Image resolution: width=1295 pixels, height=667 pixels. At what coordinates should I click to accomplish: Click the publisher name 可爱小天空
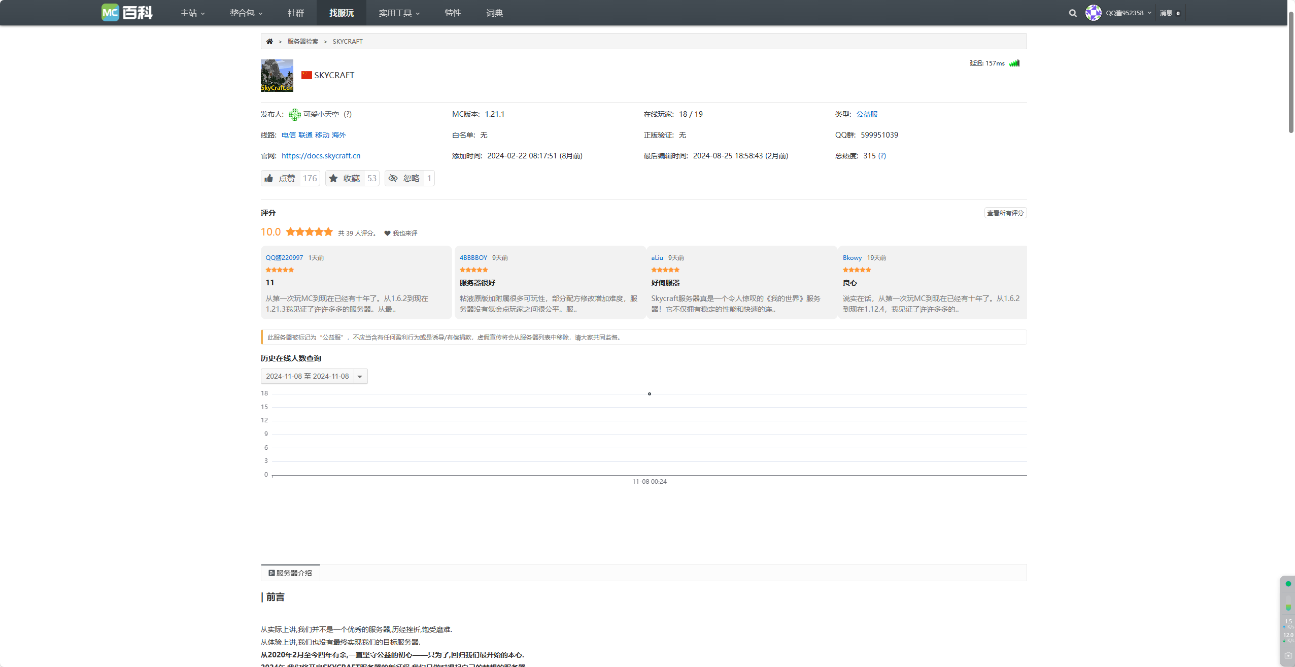click(x=321, y=114)
